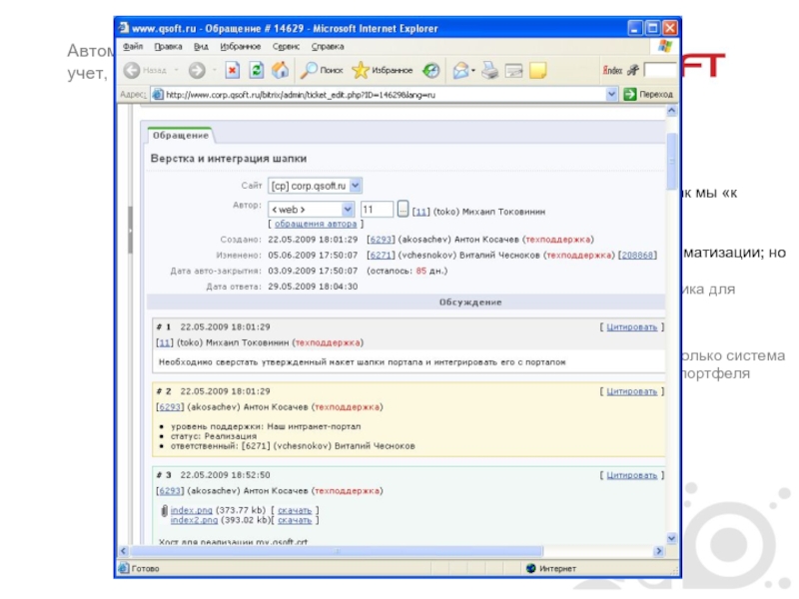The height and width of the screenshot is (599, 799).
Task: Click the Yandex toolbar logo
Action: pyautogui.click(x=612, y=70)
